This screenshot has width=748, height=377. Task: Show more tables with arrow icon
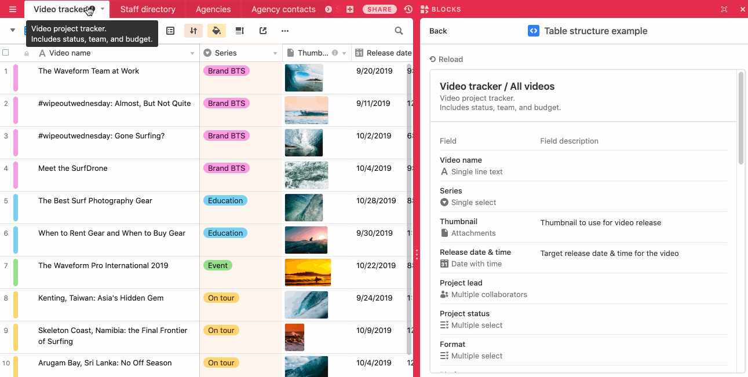329,9
